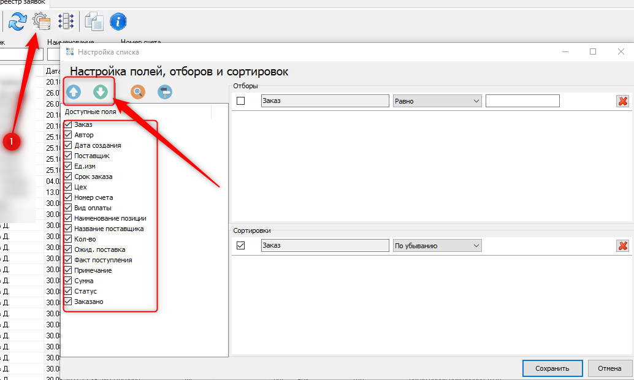
Task: Move field up with blue arrow icon
Action: (x=74, y=92)
